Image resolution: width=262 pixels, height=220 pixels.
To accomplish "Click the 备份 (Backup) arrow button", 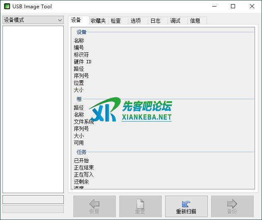I will click(x=232, y=206).
